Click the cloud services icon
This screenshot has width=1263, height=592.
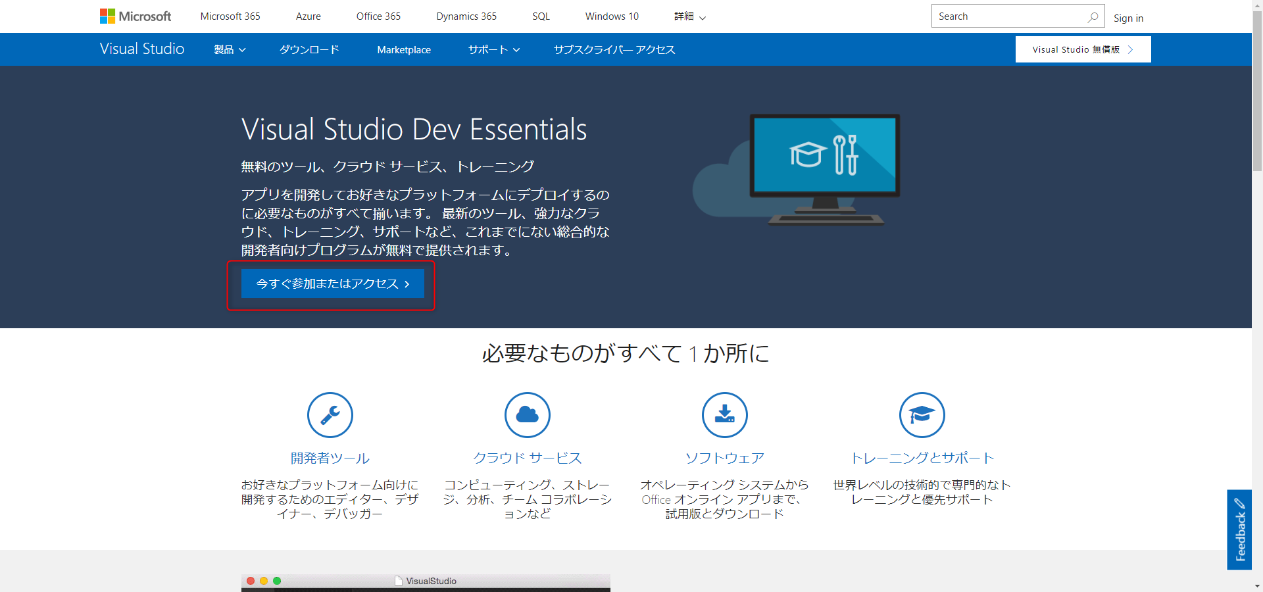point(528,415)
